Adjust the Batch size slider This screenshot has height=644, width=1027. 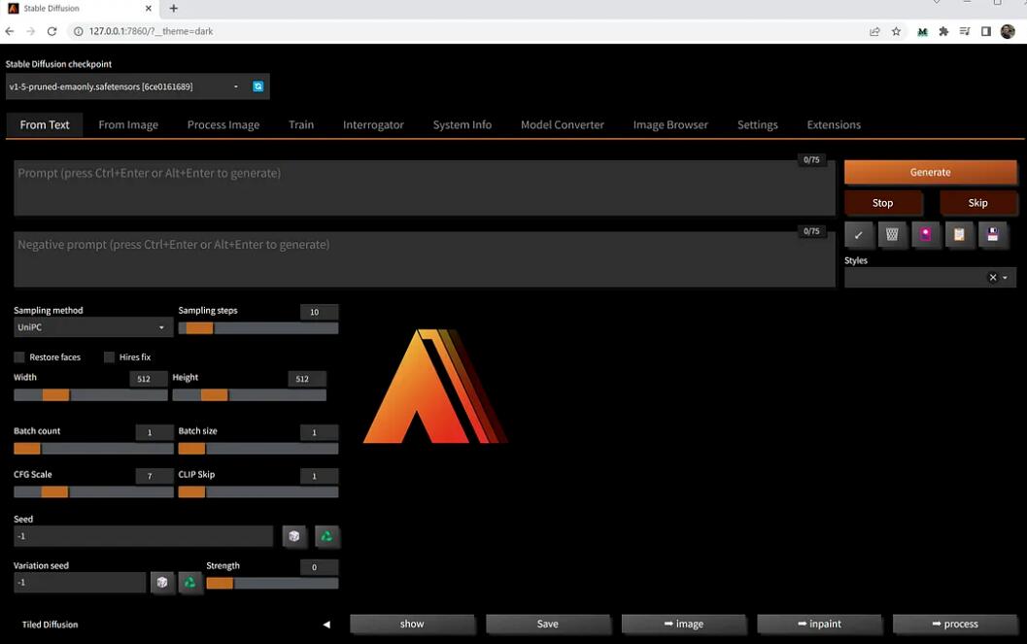click(x=258, y=449)
